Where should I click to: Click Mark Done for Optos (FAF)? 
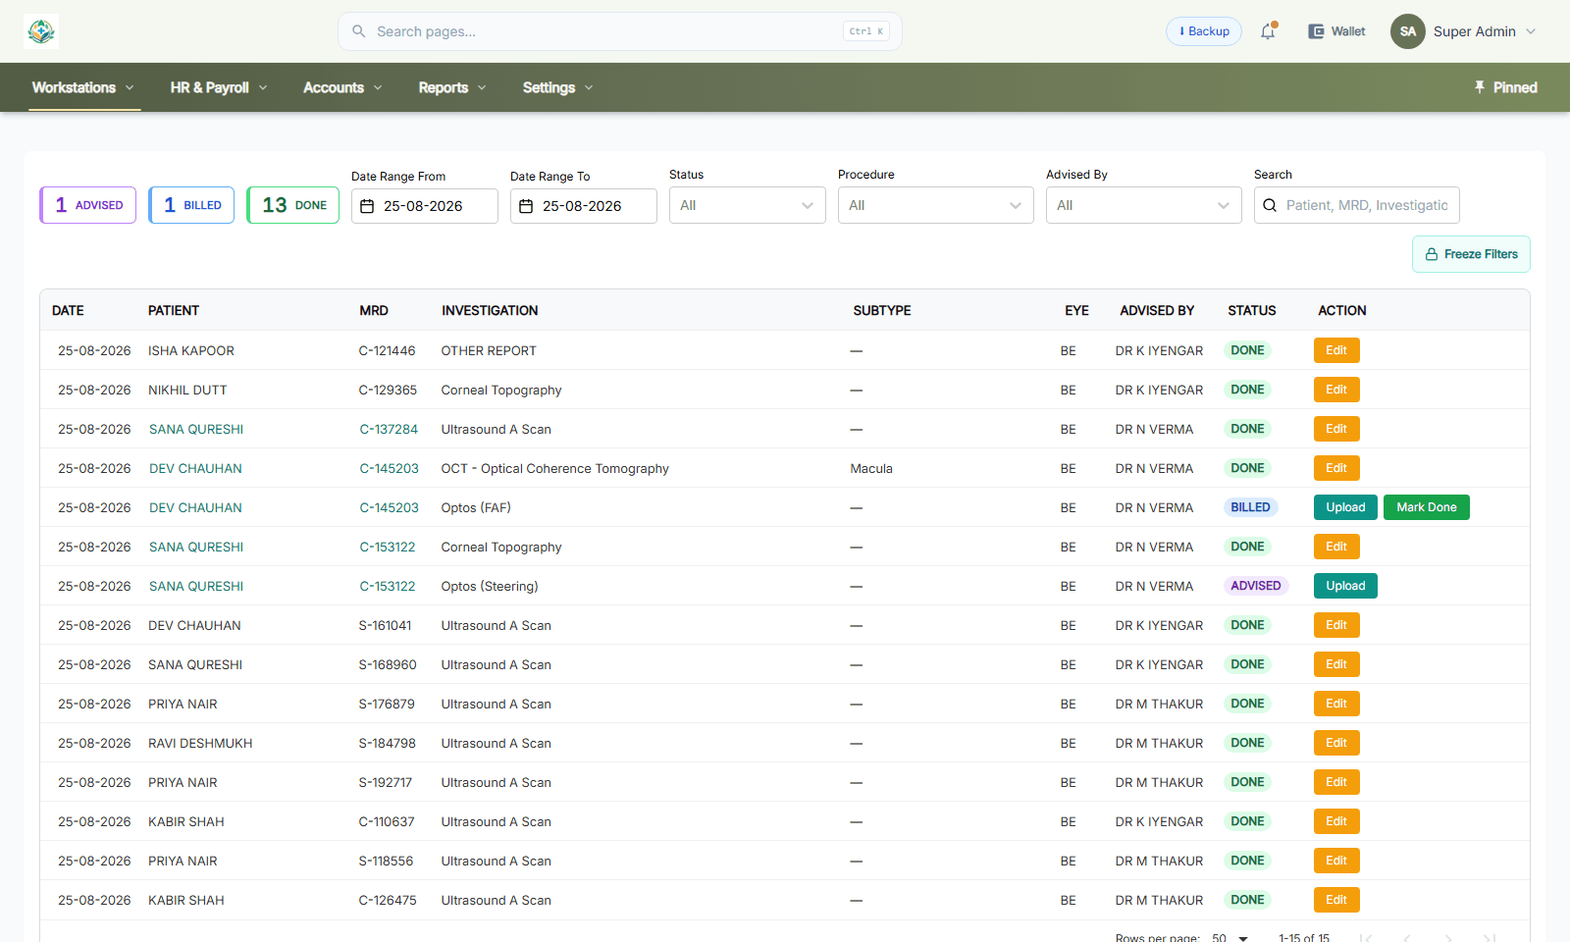(x=1427, y=507)
